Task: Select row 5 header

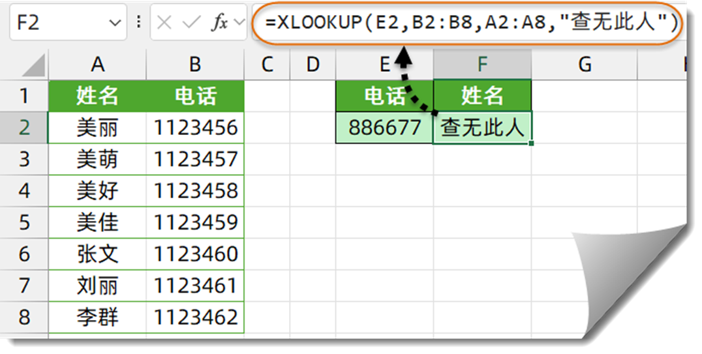Action: (x=24, y=222)
